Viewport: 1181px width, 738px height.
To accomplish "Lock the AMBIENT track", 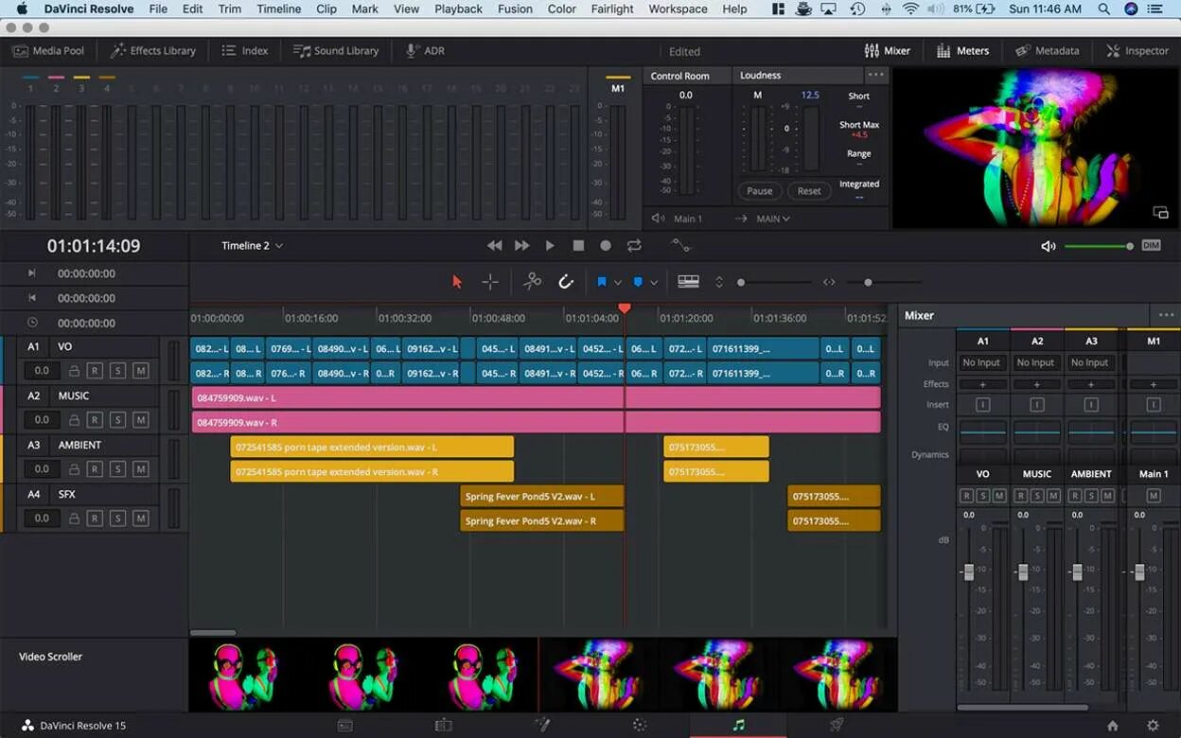I will (x=73, y=469).
